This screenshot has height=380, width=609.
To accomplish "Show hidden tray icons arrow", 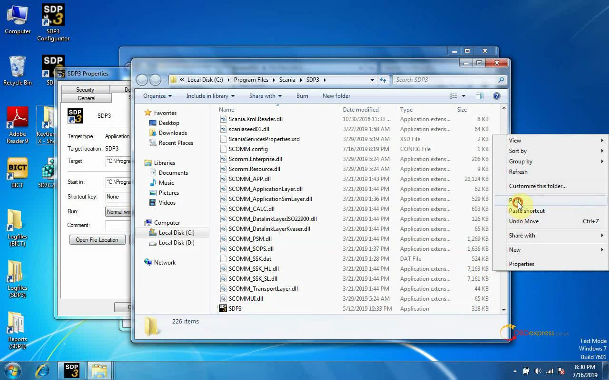I will [x=515, y=371].
